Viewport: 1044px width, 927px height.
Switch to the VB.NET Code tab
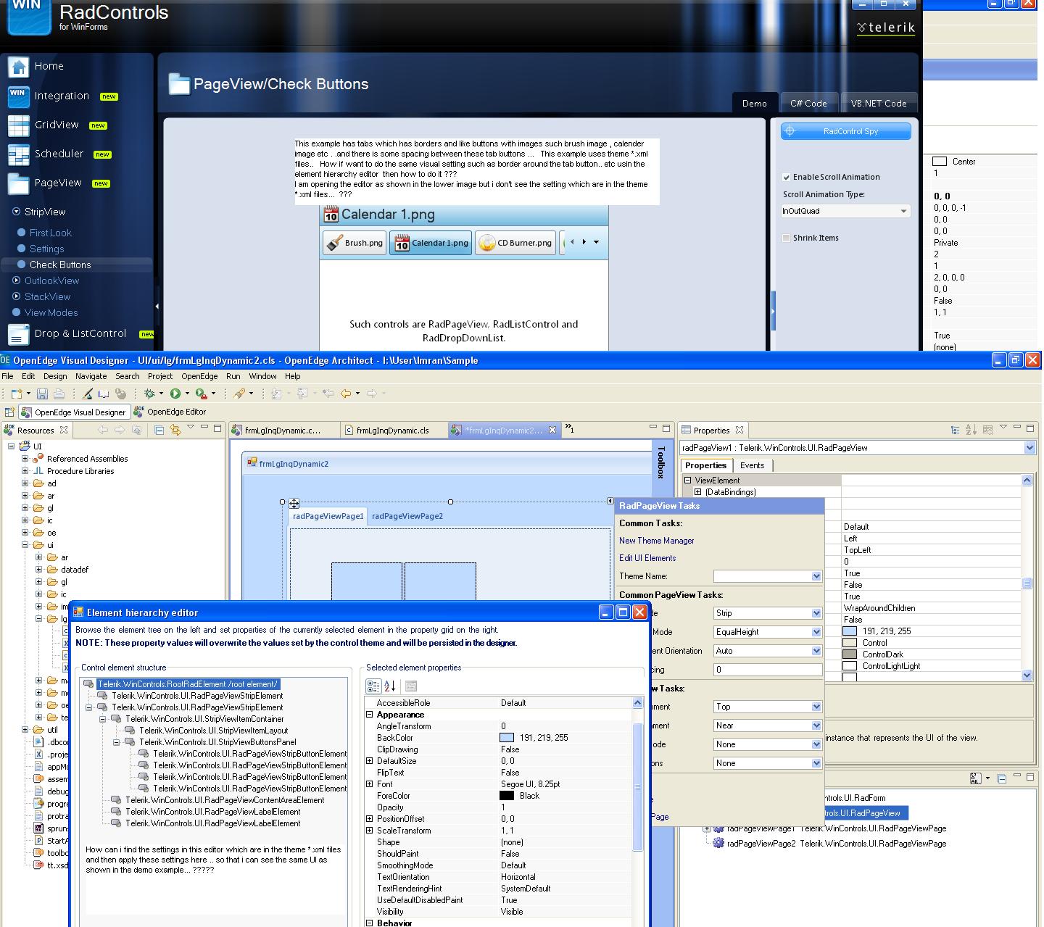(x=879, y=103)
